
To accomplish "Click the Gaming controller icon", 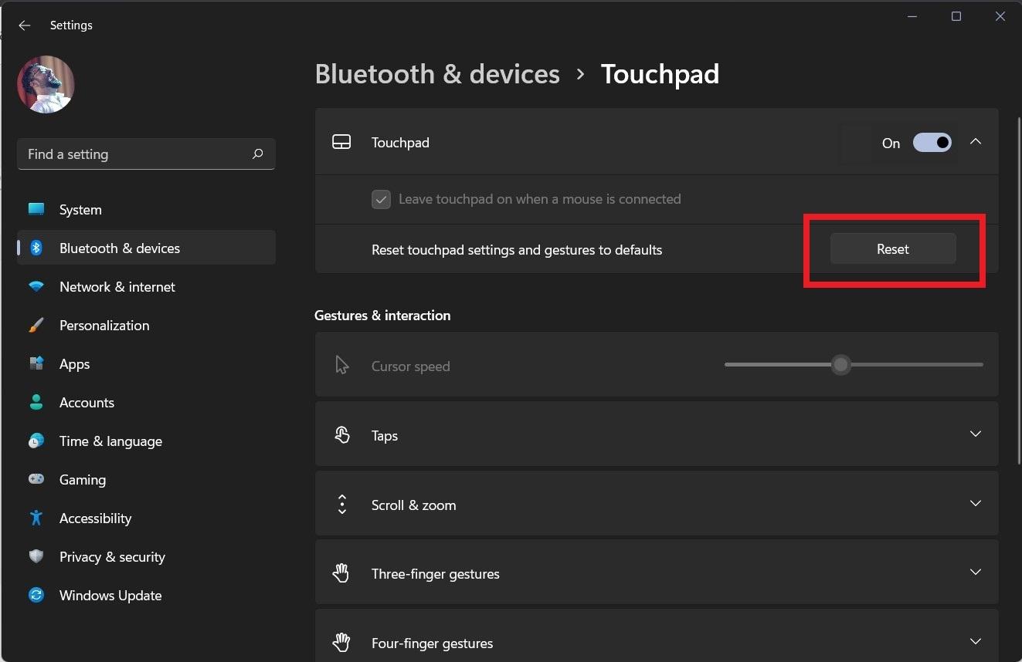I will pos(36,479).
